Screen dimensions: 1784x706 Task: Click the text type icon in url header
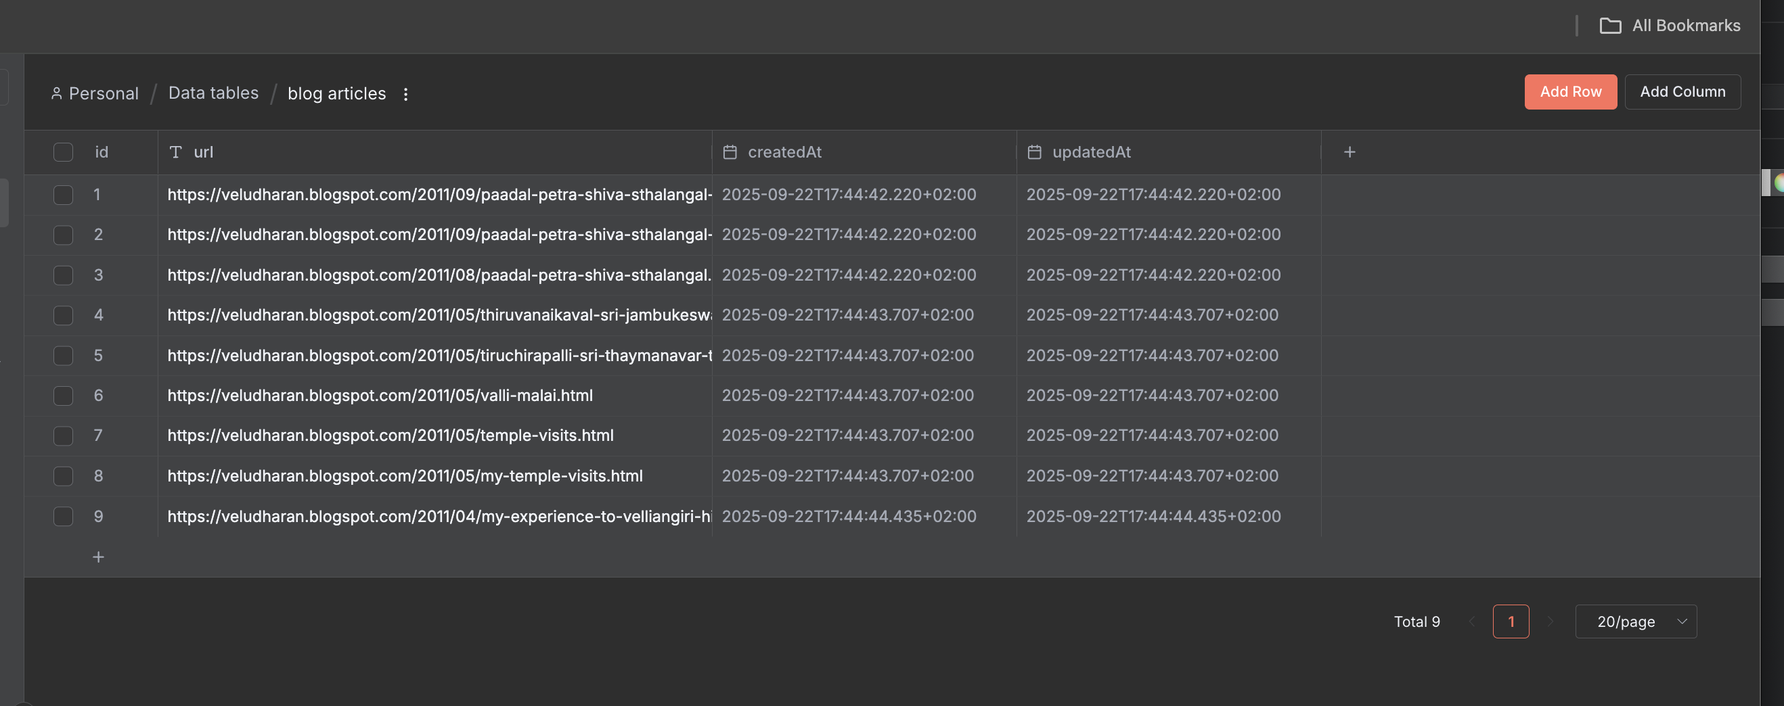tap(176, 152)
